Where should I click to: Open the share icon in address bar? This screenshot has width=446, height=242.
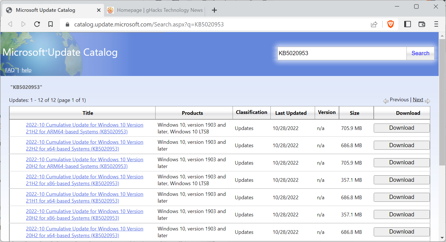374,24
